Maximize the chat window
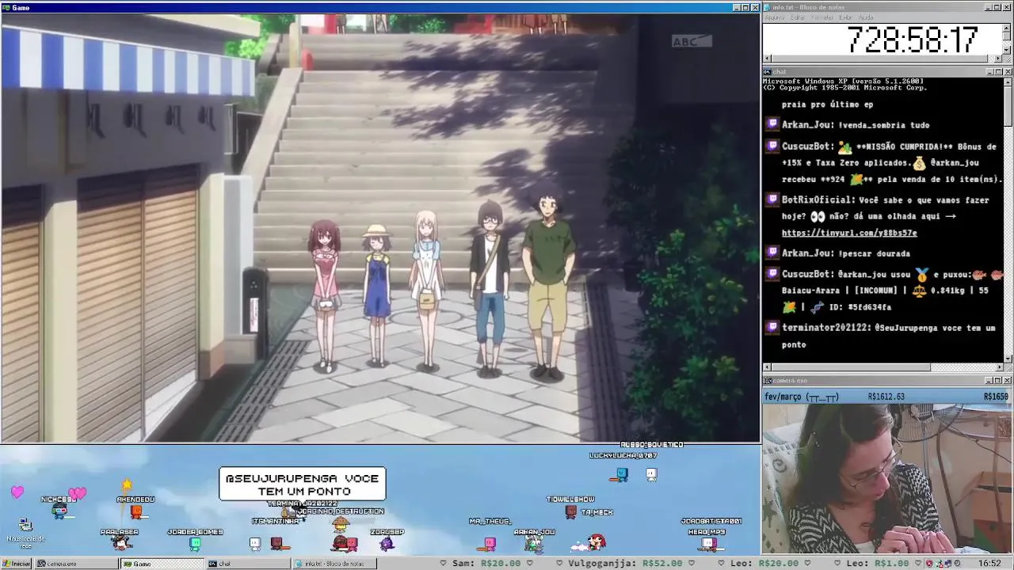This screenshot has height=570, width=1014. [x=997, y=72]
